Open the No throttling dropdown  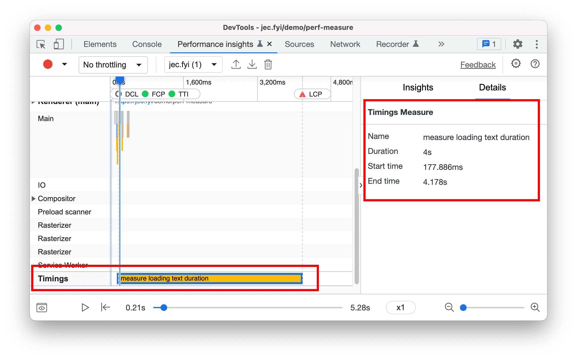coord(110,64)
